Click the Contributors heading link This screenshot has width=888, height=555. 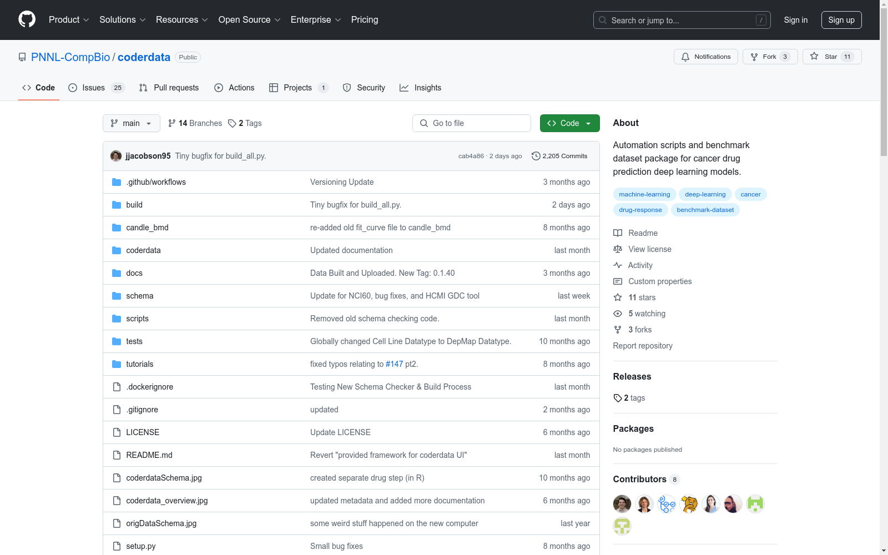coord(646,479)
